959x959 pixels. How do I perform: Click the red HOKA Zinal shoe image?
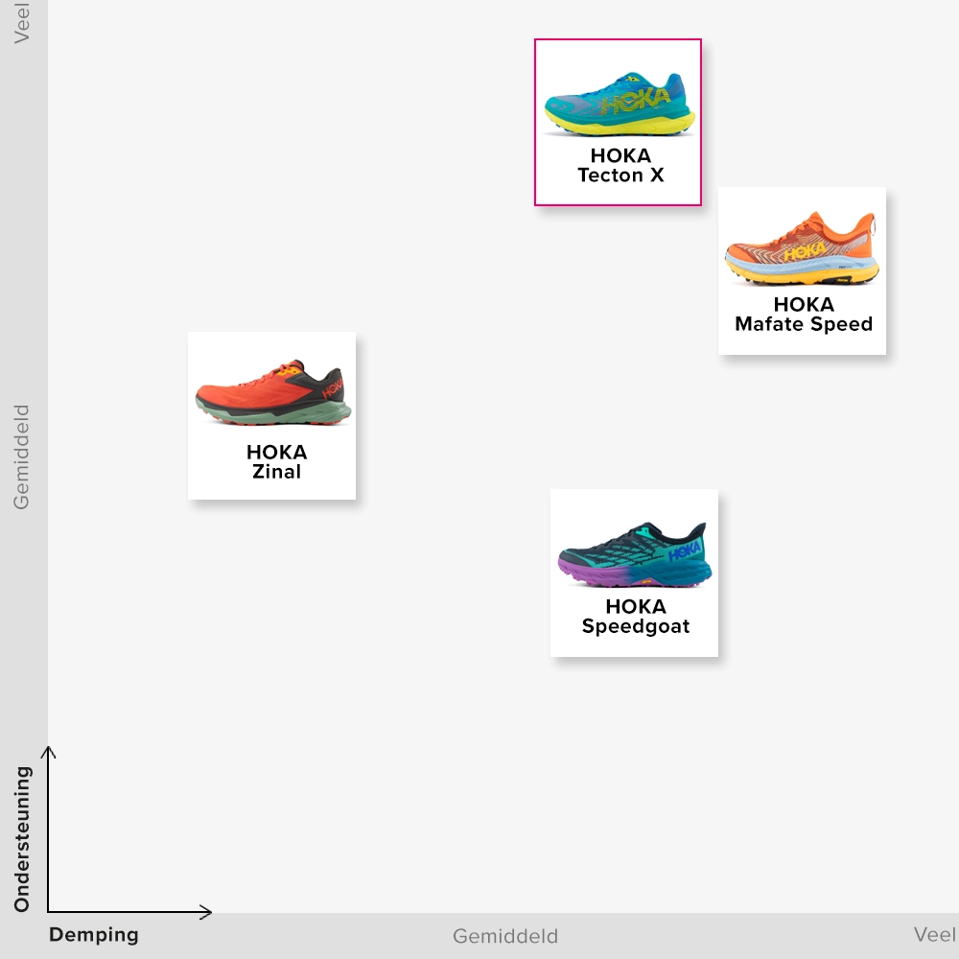(x=272, y=393)
